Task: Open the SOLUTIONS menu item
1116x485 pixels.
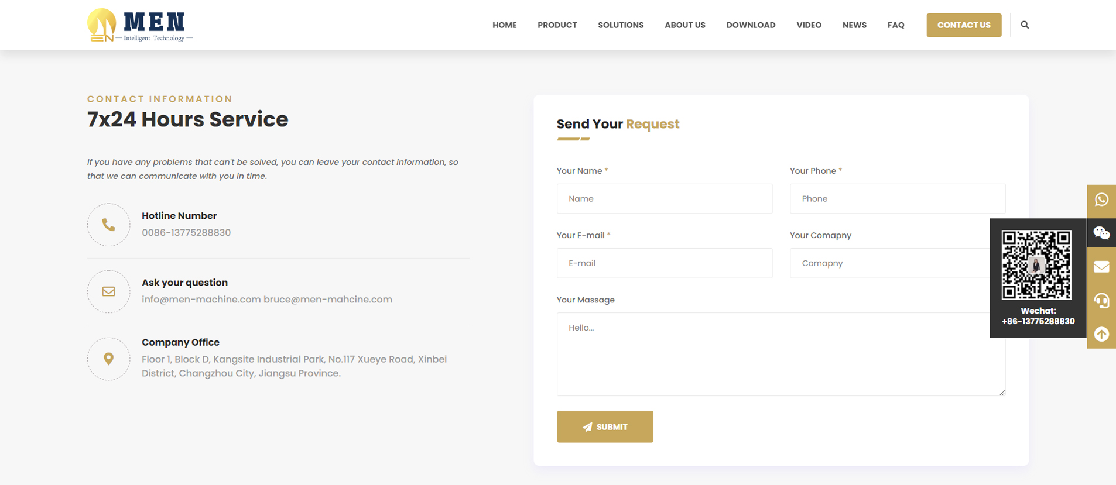Action: point(620,25)
